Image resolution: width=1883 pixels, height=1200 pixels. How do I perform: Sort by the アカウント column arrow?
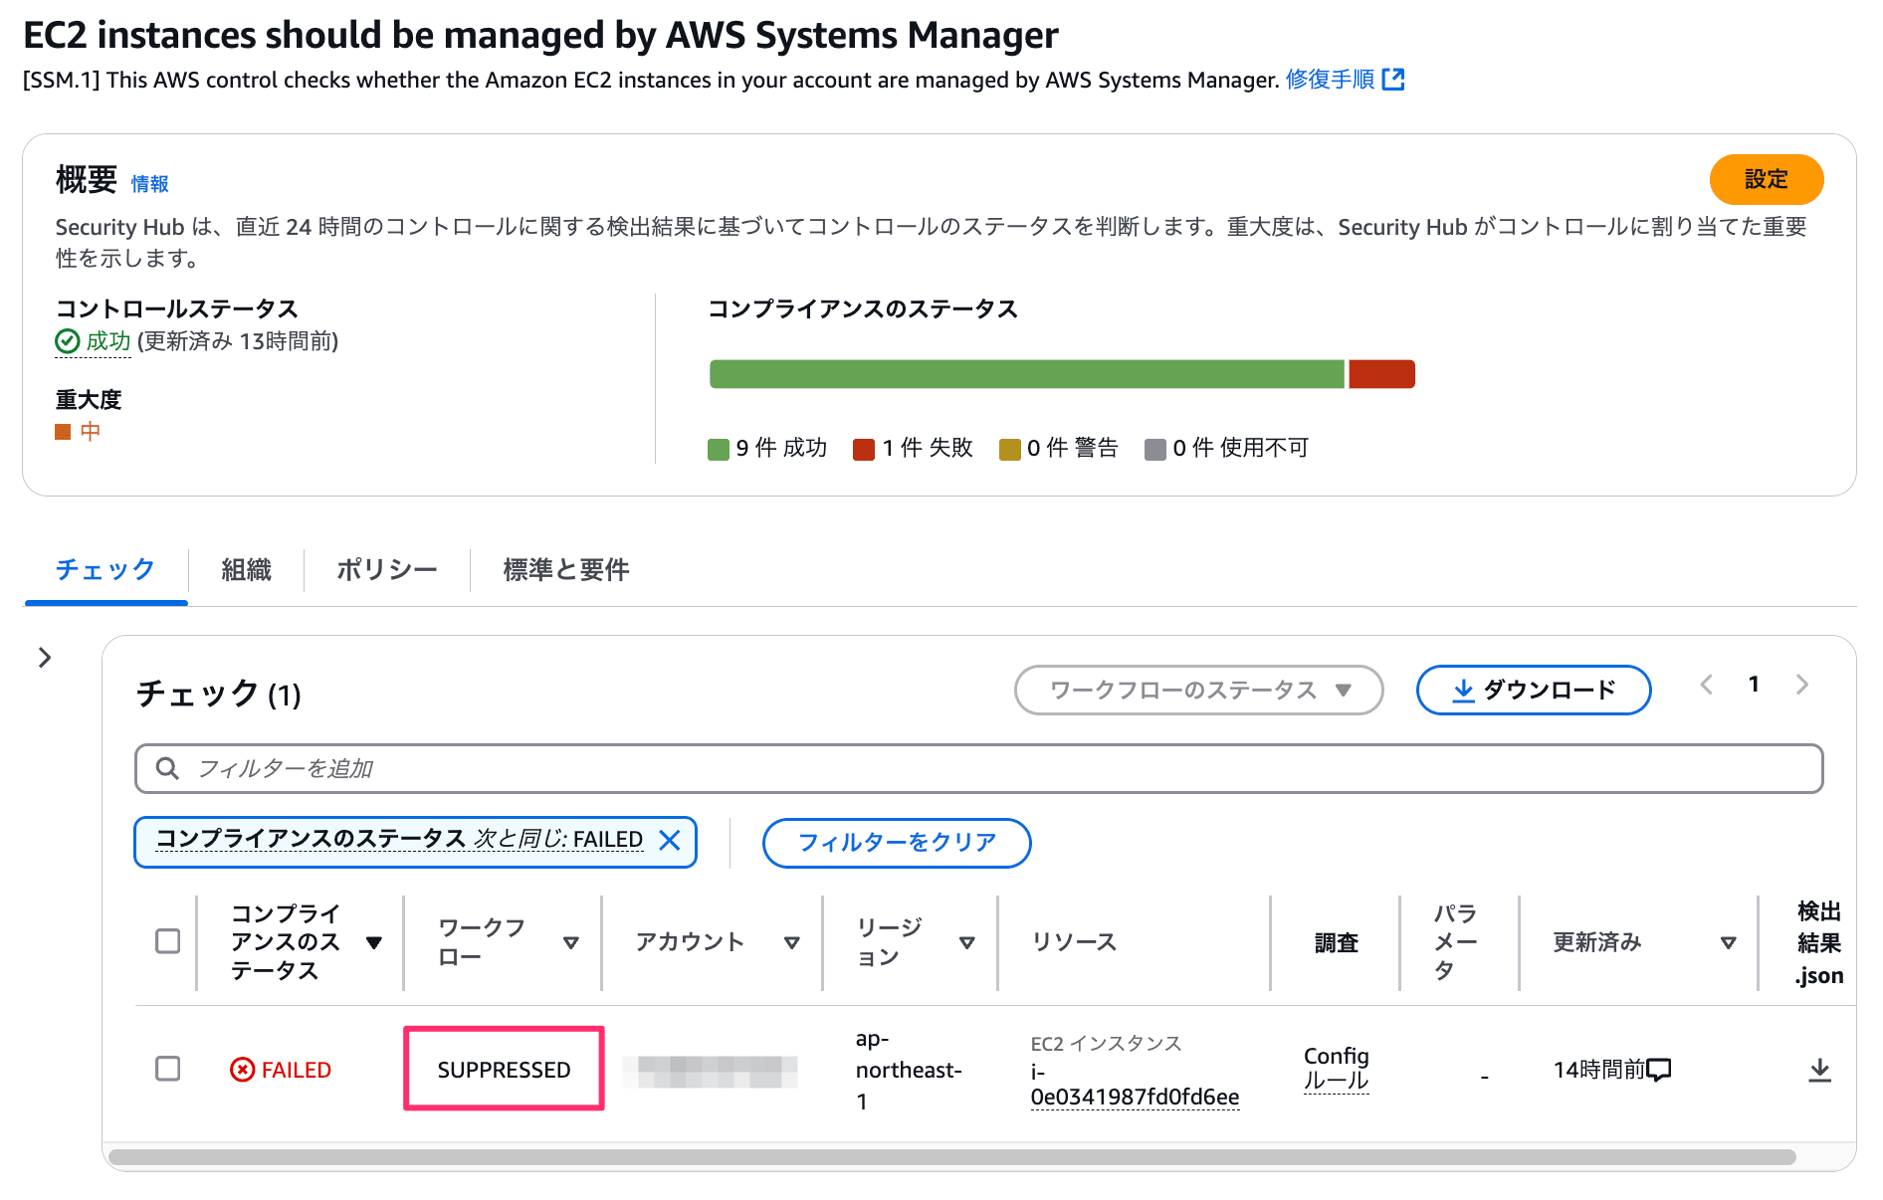click(x=792, y=942)
